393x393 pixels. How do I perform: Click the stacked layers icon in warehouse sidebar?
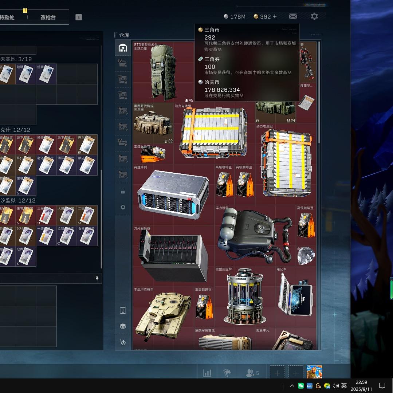tap(123, 326)
